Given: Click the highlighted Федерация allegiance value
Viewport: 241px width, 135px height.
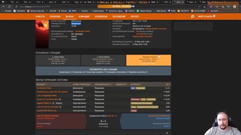Looking at the screenshot, I should click(76, 24).
